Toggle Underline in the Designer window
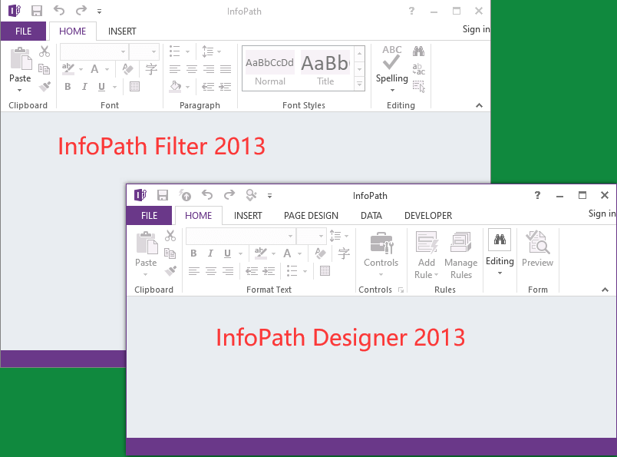The width and height of the screenshot is (617, 457). (x=227, y=253)
